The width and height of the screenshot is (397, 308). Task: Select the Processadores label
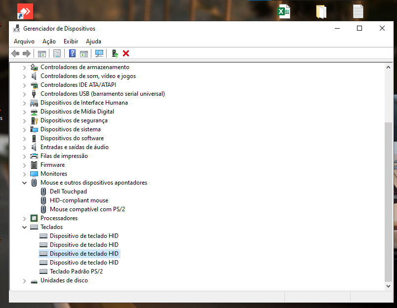(x=59, y=218)
